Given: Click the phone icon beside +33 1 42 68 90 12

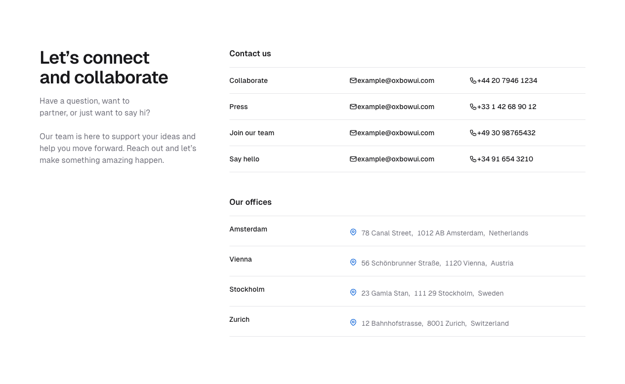Looking at the screenshot, I should (473, 107).
